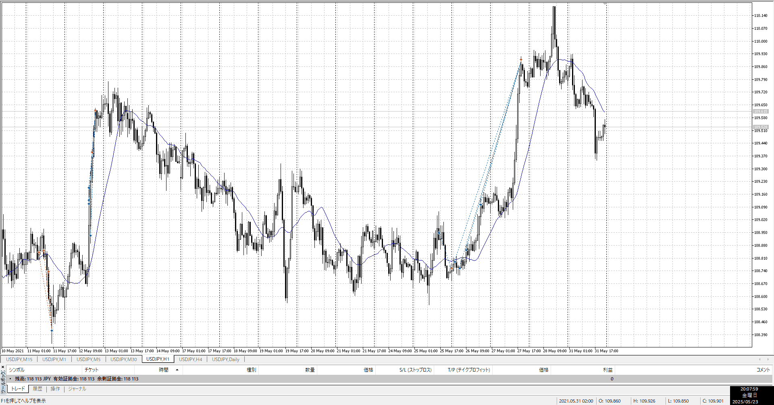Viewport: 774px width, 405px height.
Task: Open the USDJPY,H4 chart tab
Action: [190, 359]
